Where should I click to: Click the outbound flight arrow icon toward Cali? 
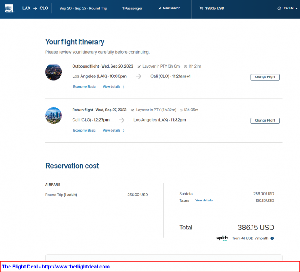138,76
